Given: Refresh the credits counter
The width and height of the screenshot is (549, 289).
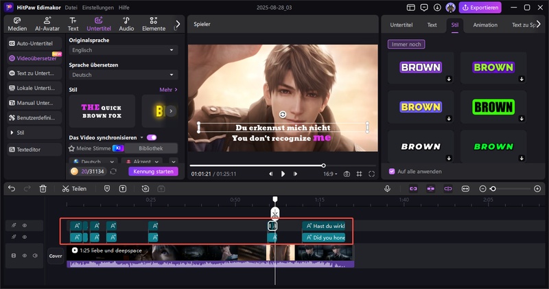Looking at the screenshot, I should pyautogui.click(x=113, y=172).
